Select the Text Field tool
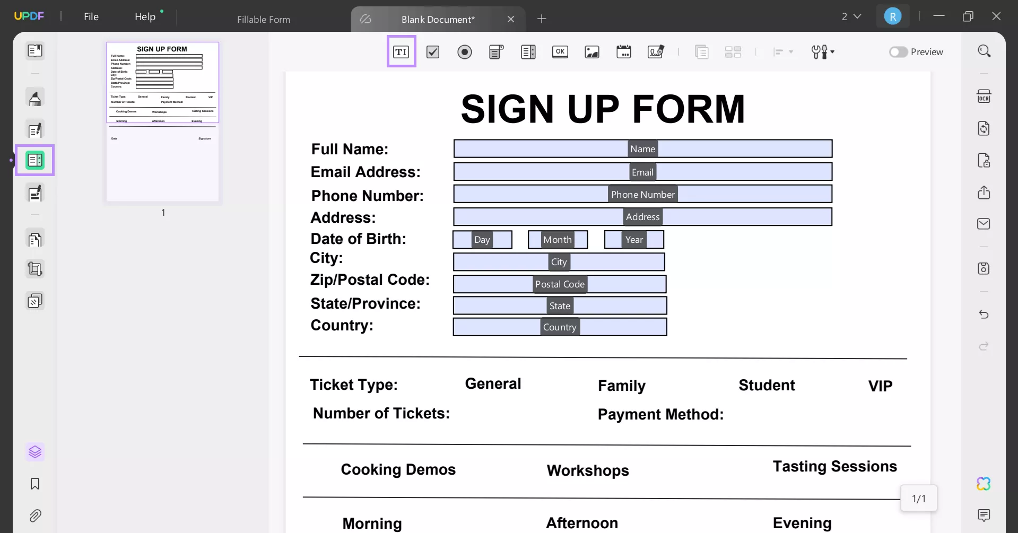The height and width of the screenshot is (533, 1018). pyautogui.click(x=401, y=51)
